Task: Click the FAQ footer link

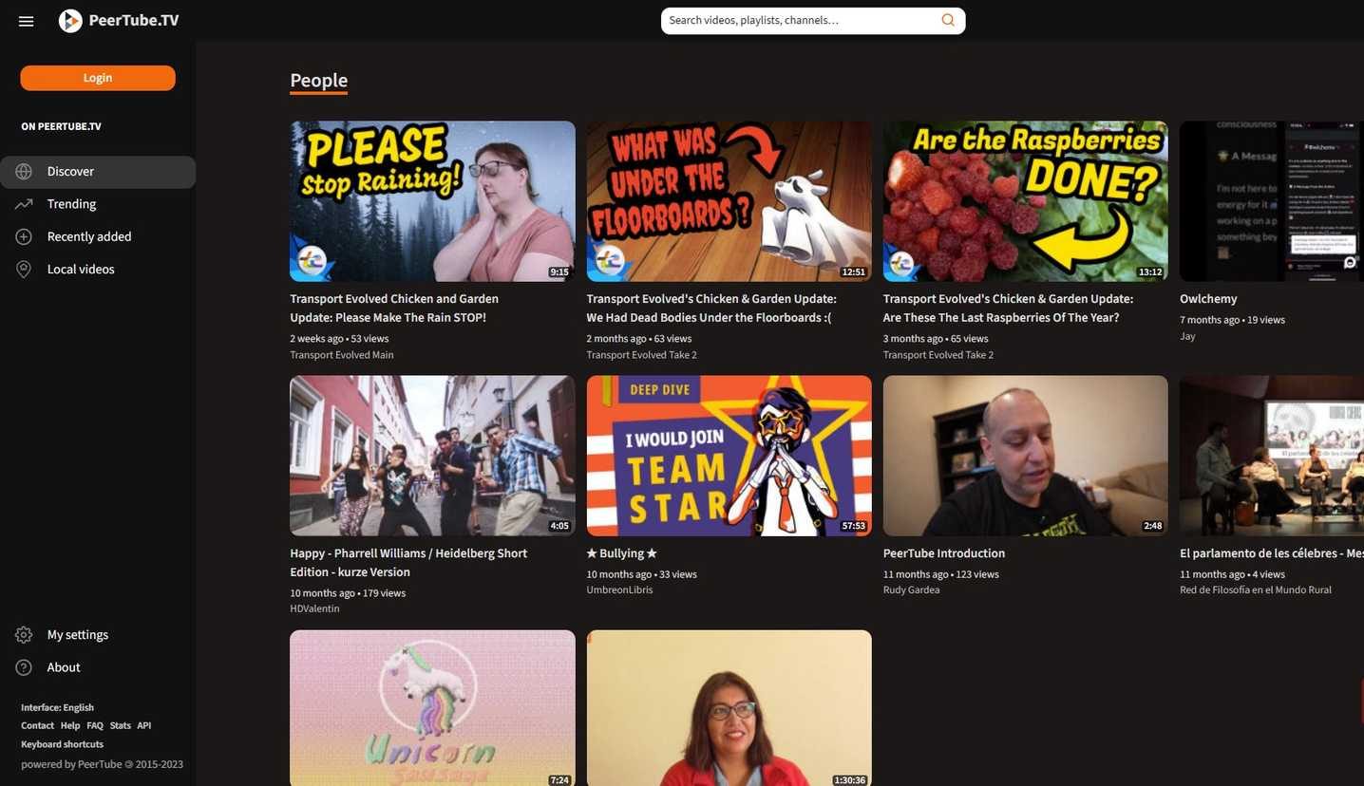Action: (x=94, y=725)
